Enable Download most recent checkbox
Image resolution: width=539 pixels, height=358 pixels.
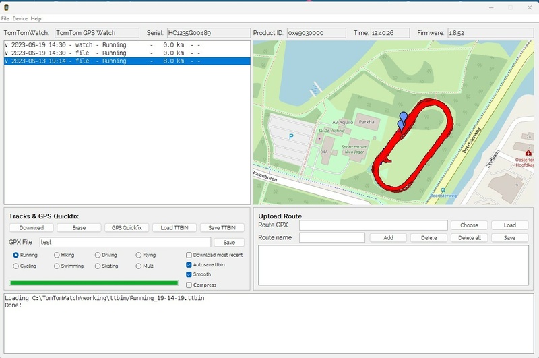click(x=189, y=255)
